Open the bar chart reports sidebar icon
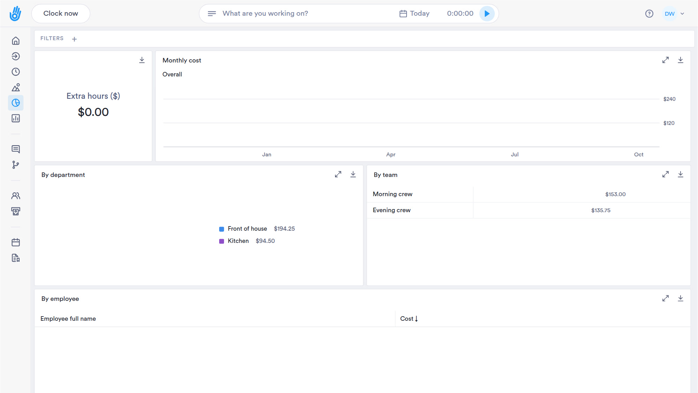The height and width of the screenshot is (393, 698). pos(16,118)
